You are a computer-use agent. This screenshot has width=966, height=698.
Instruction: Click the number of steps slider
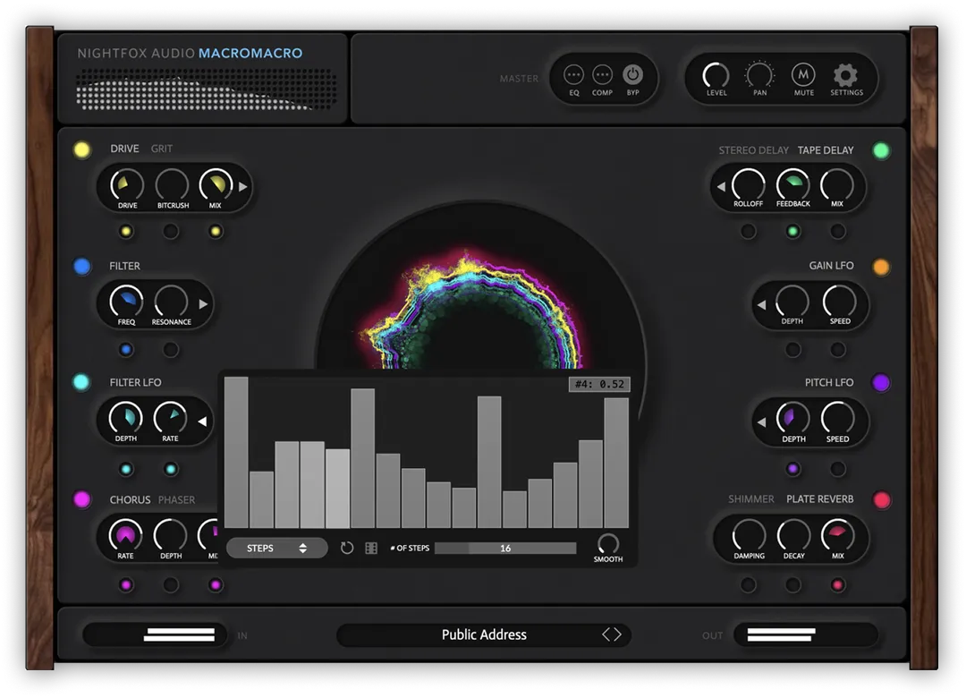click(505, 548)
